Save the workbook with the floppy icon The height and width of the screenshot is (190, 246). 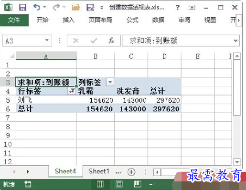(22, 7)
